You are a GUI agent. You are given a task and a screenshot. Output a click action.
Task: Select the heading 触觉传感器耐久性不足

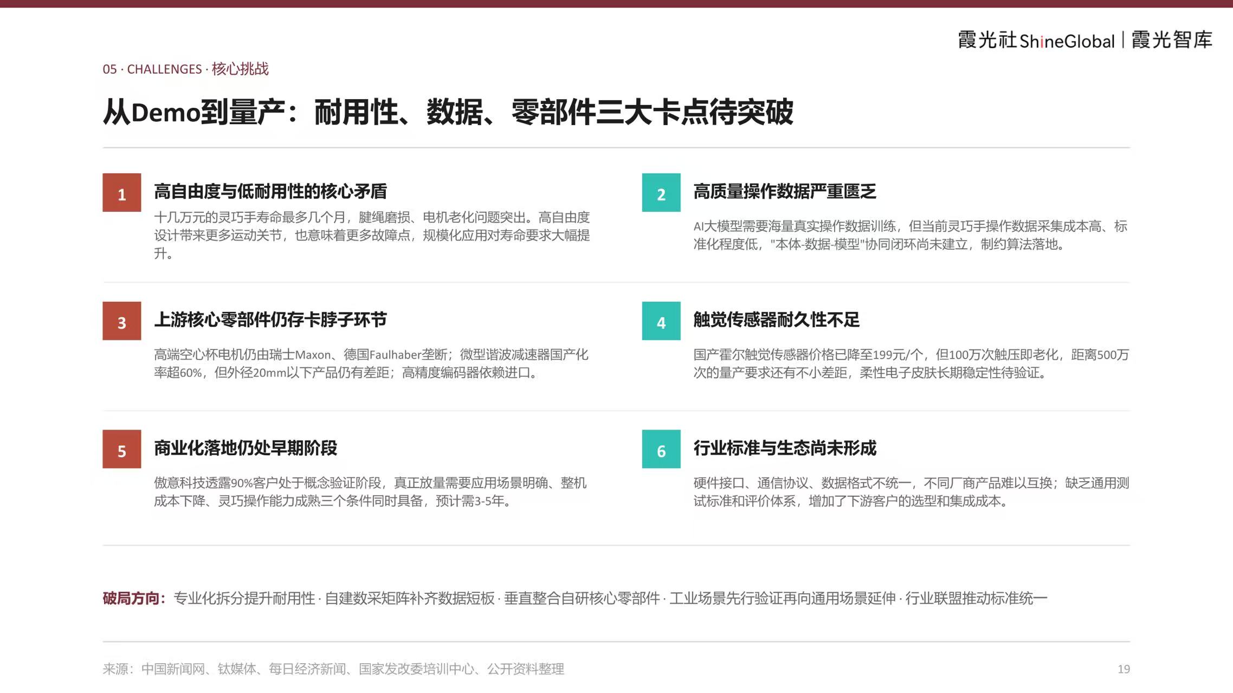click(777, 320)
